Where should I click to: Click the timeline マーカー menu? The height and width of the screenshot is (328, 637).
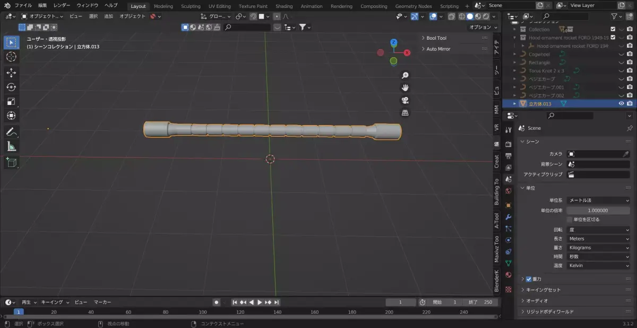102,302
